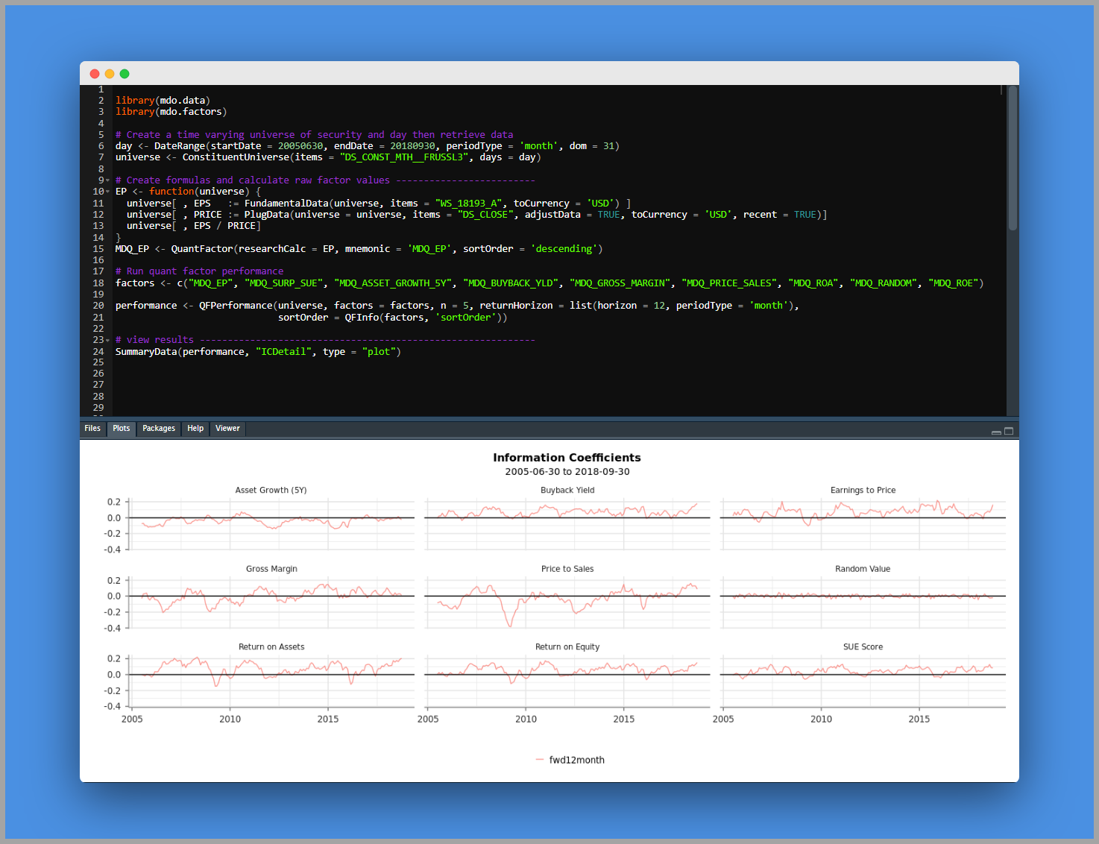Click the yellow minimize window button
The height and width of the screenshot is (844, 1099).
click(x=110, y=74)
